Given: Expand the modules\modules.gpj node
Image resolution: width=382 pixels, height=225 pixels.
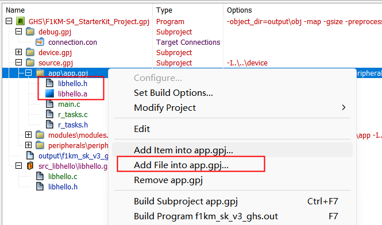Looking at the screenshot, I should click(x=28, y=135).
